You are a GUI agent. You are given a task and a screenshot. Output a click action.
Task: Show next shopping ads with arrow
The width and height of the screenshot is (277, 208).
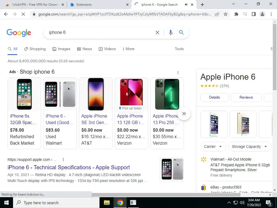click(x=184, y=113)
